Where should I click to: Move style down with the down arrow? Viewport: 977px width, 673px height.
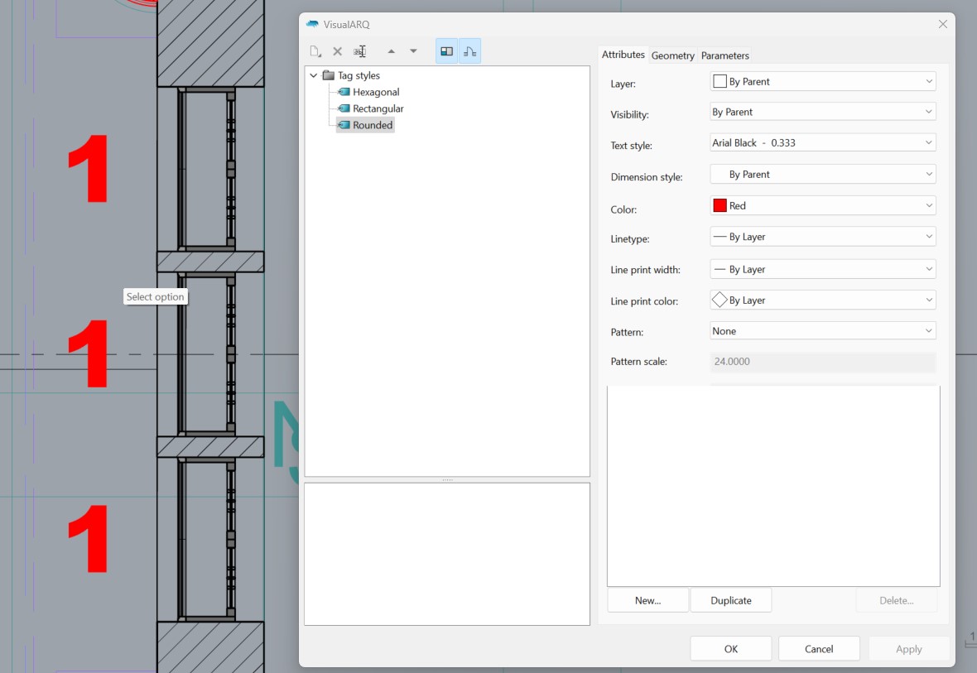tap(413, 51)
